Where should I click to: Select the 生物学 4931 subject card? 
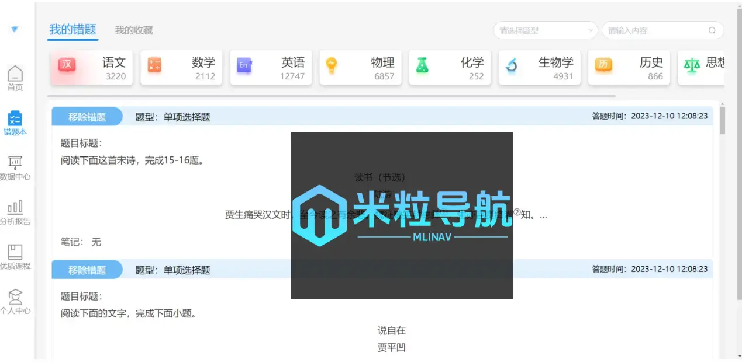point(539,68)
